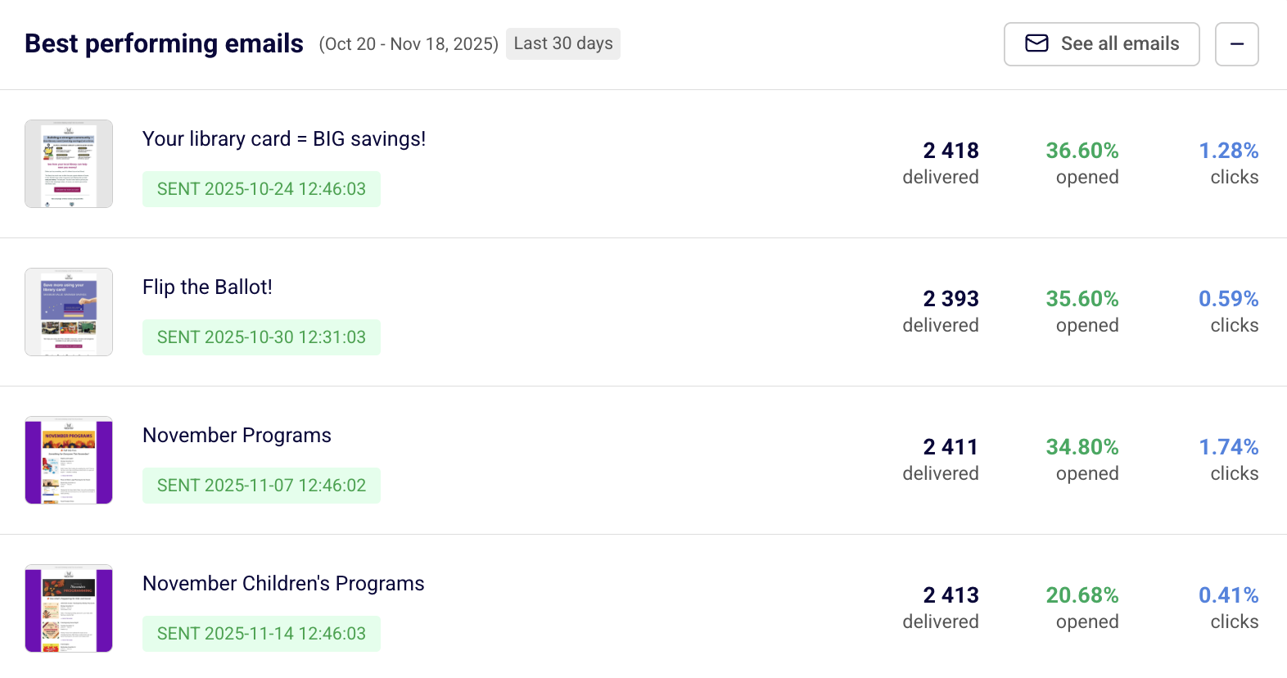Click the "November Programs" email title

(237, 436)
